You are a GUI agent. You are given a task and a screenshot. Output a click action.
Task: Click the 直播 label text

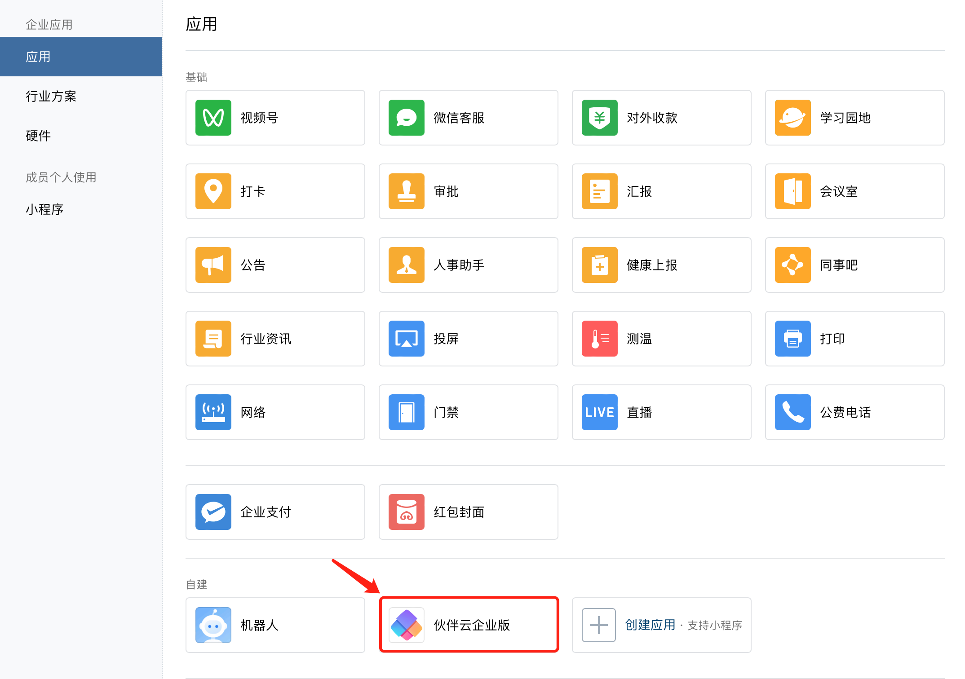[639, 412]
